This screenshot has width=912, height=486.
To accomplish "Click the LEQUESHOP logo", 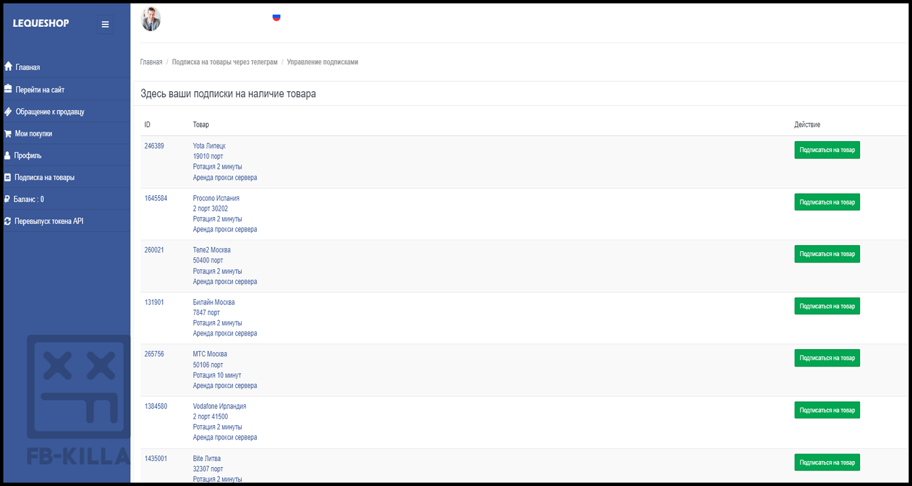I will pos(41,24).
